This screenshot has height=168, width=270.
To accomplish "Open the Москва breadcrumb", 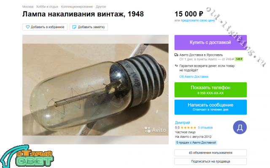I will click(x=28, y=7).
